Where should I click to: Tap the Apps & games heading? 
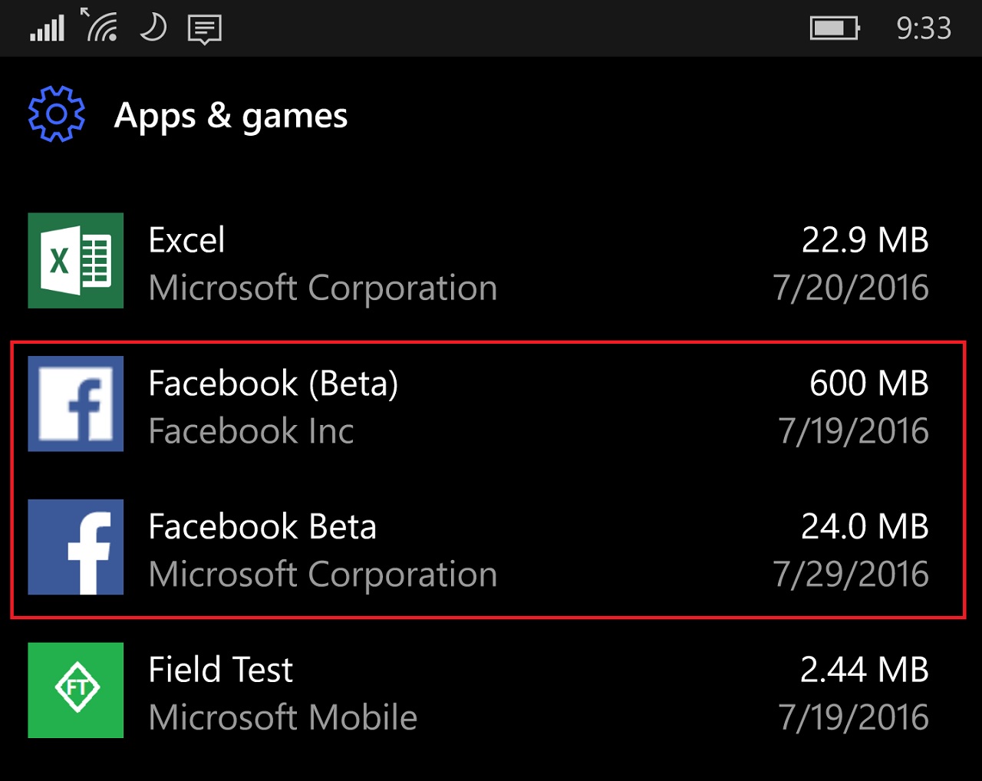click(231, 116)
